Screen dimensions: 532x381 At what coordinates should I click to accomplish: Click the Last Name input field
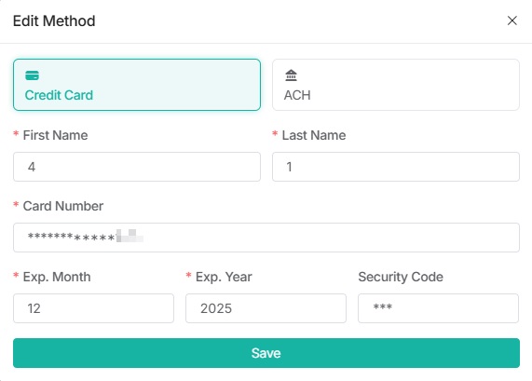(396, 167)
